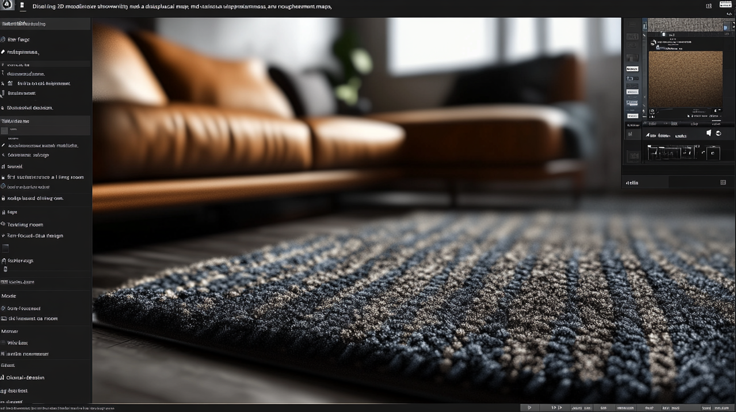
Task: Click the pencil icon on second sidebar row
Action: (3, 52)
